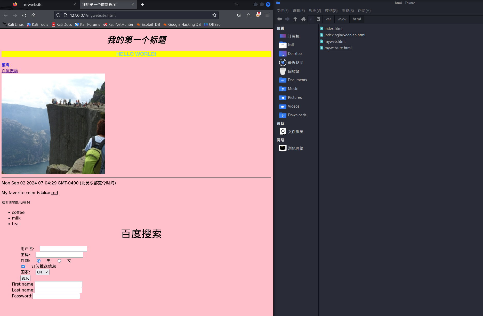Open Thunar 编辑(E) menu

(x=299, y=11)
